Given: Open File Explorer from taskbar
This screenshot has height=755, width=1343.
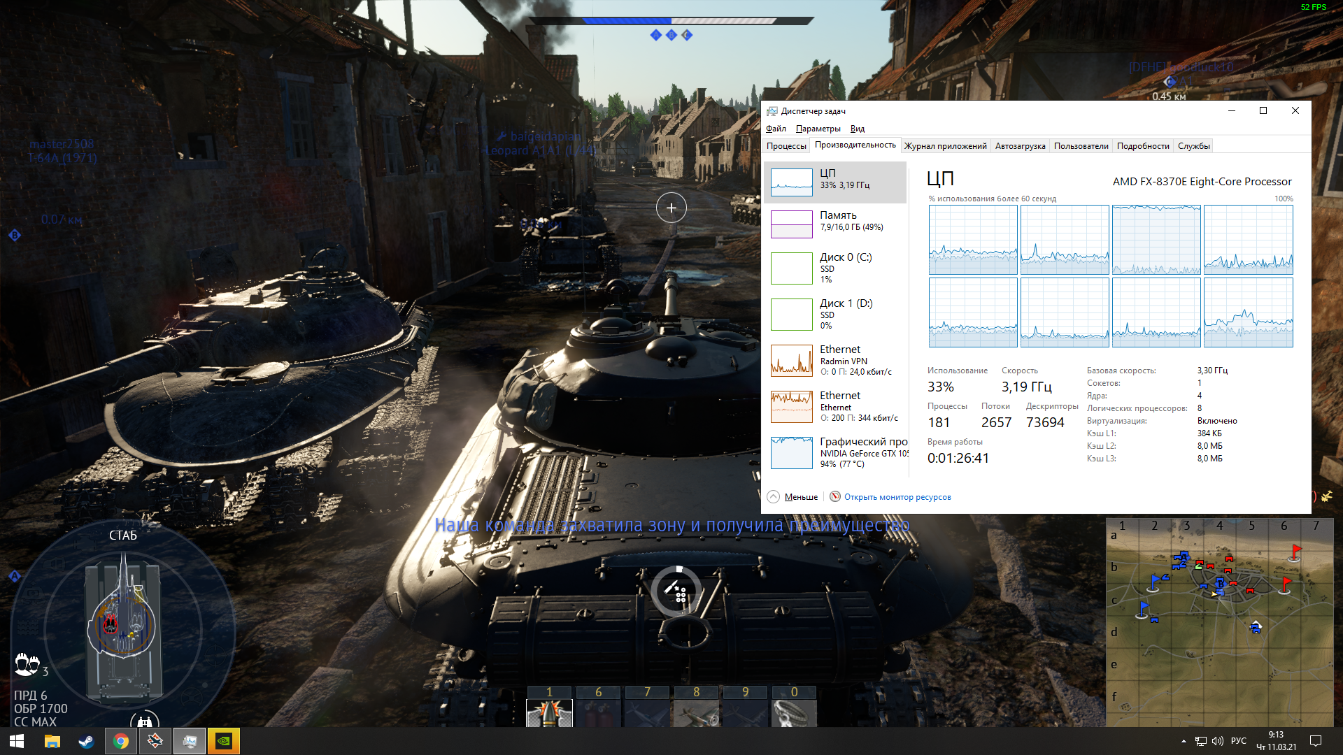Looking at the screenshot, I should click(52, 741).
